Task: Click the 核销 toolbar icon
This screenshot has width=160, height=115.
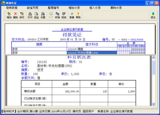Action: coord(57,15)
